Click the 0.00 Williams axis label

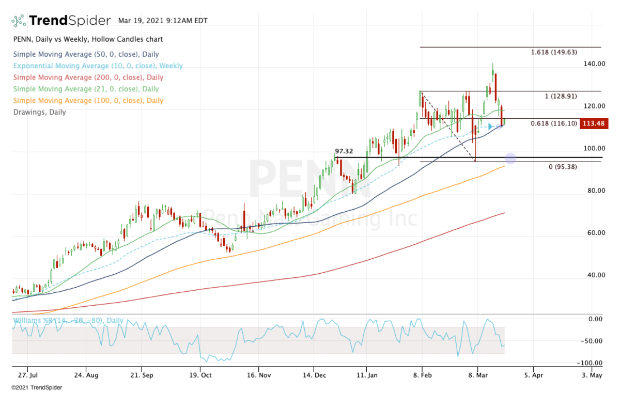tap(596, 319)
